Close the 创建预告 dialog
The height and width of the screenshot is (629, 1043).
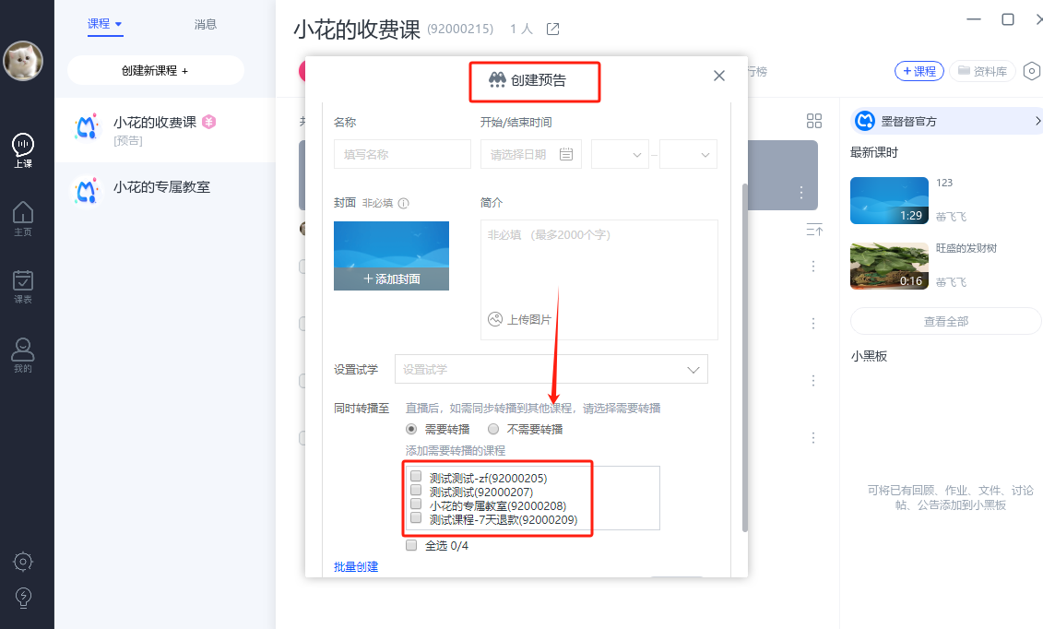[719, 76]
